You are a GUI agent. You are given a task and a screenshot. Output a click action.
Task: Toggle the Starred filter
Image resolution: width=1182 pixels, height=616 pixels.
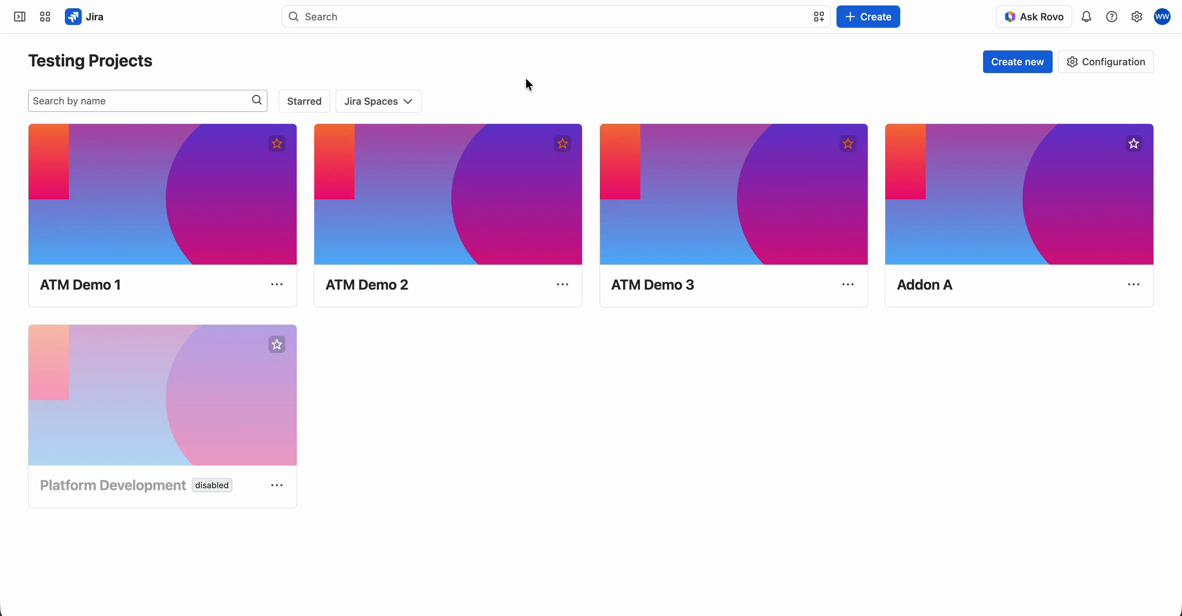304,101
